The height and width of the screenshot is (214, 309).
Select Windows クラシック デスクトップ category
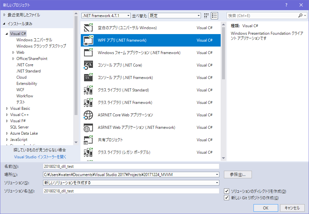coord(41,46)
